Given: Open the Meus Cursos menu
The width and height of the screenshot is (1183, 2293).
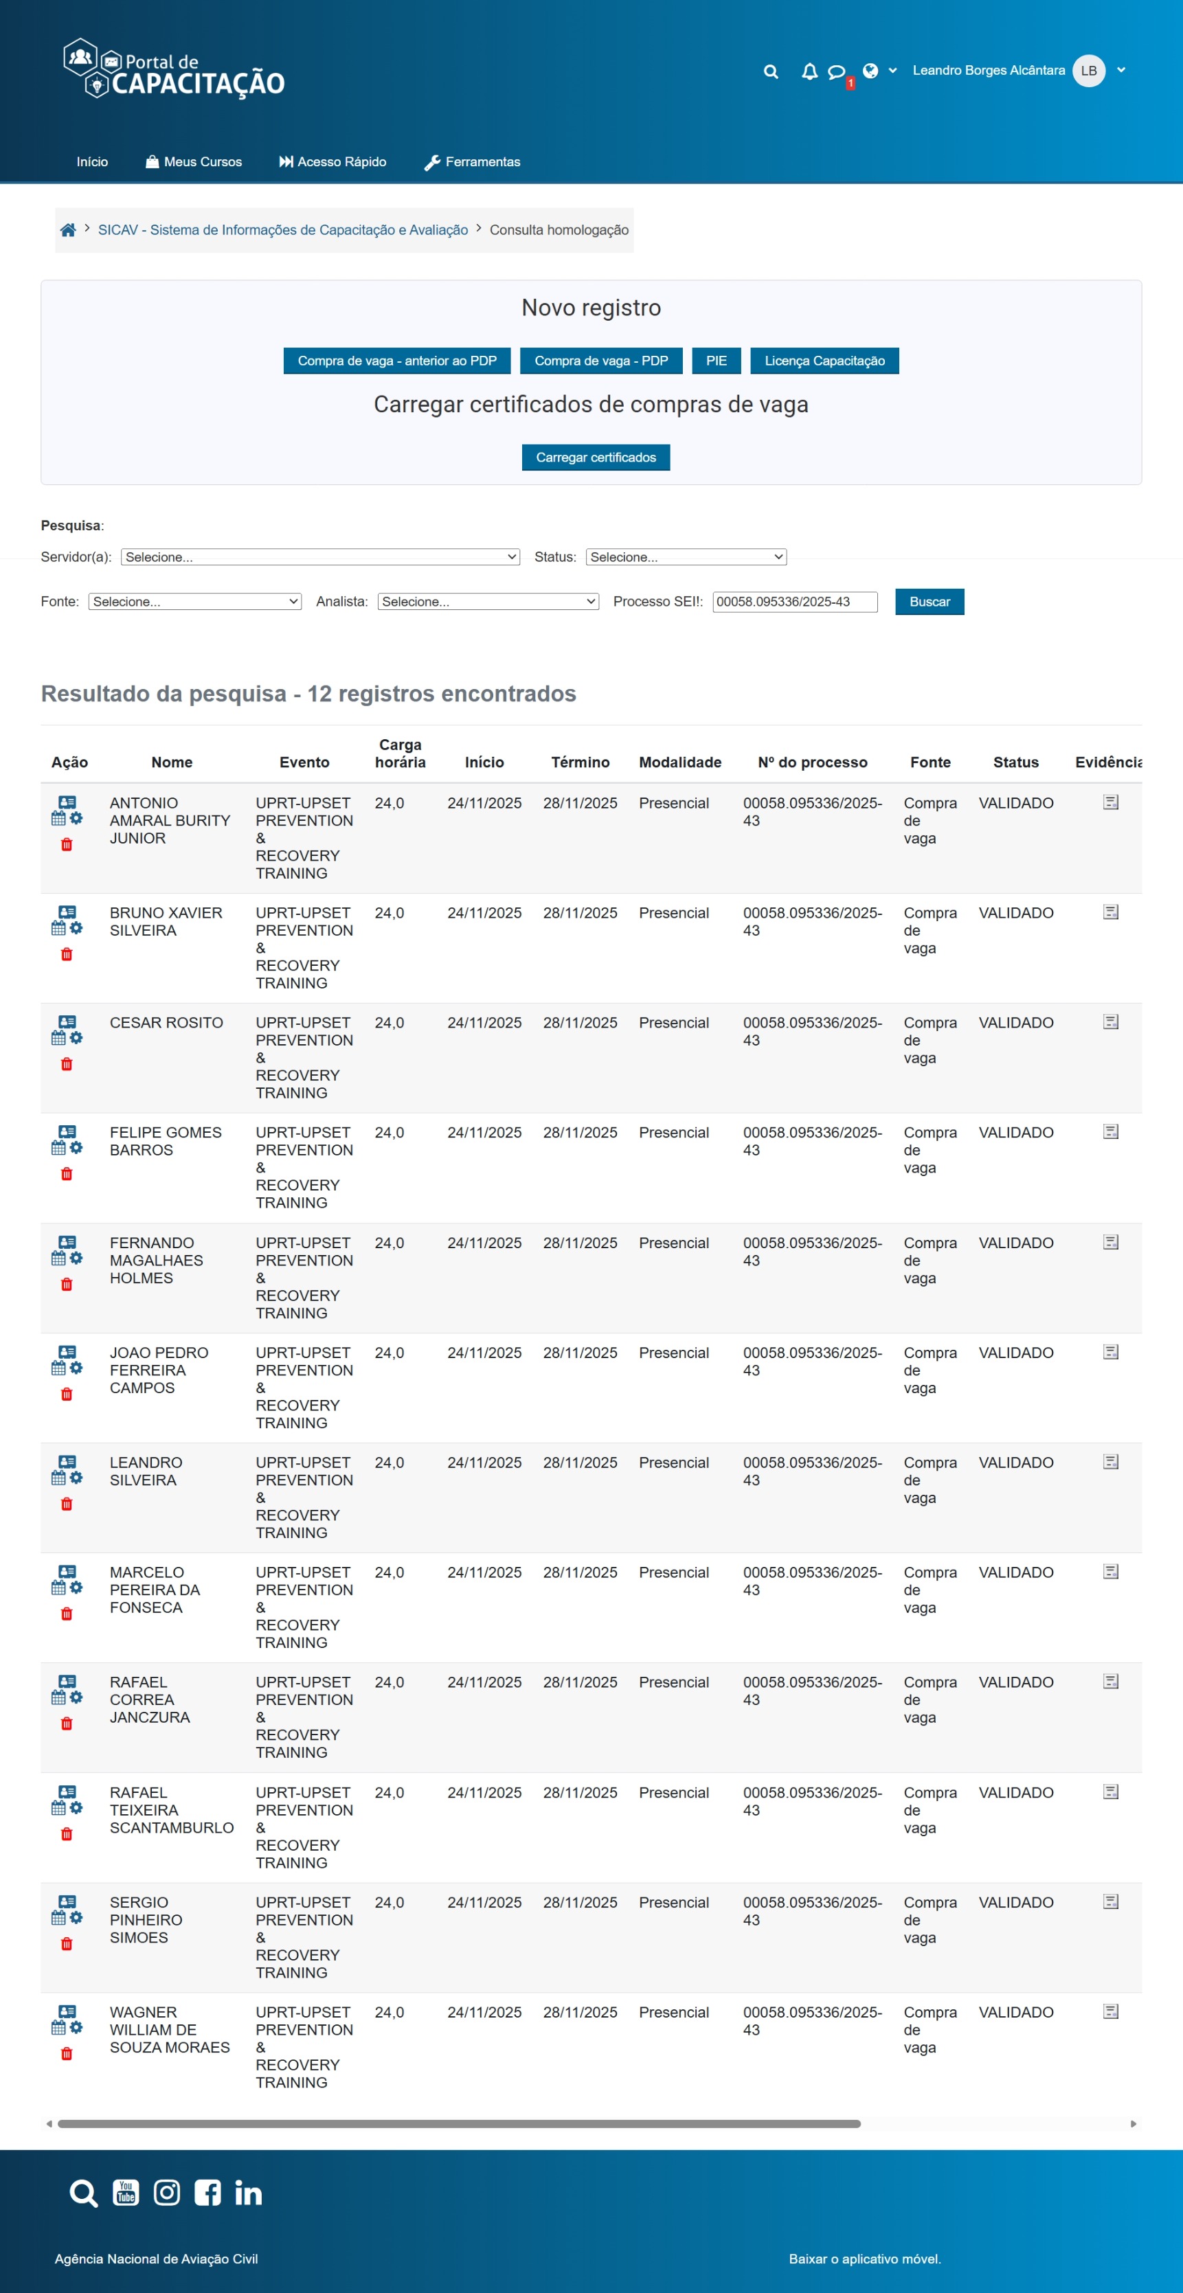Looking at the screenshot, I should [193, 162].
